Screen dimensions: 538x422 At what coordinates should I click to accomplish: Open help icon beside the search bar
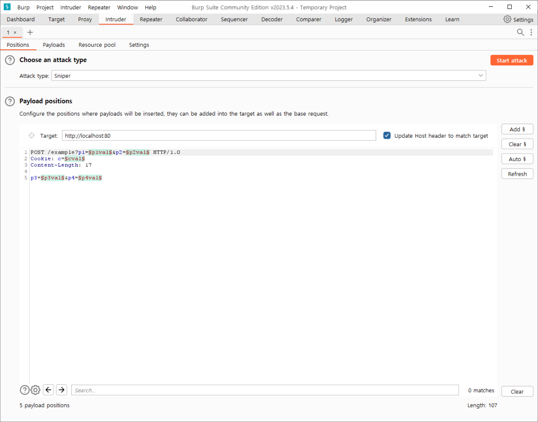click(24, 390)
